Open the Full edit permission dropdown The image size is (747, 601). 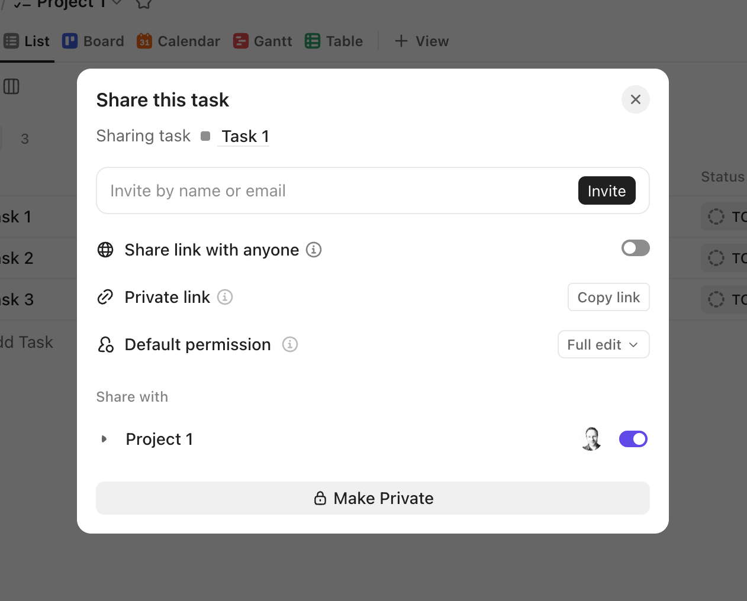603,344
